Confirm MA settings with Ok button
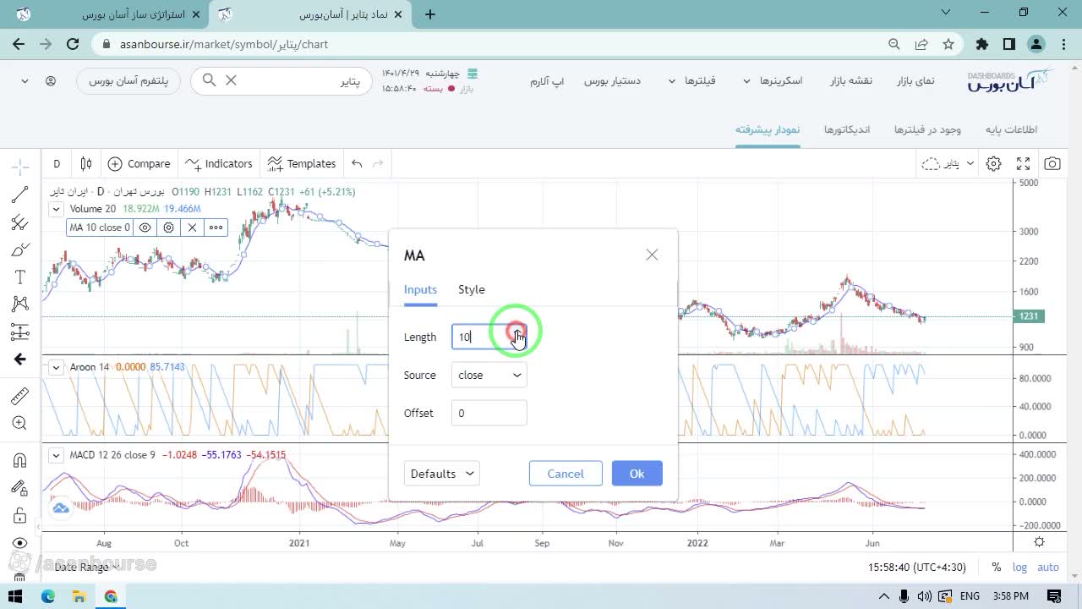 (x=637, y=474)
